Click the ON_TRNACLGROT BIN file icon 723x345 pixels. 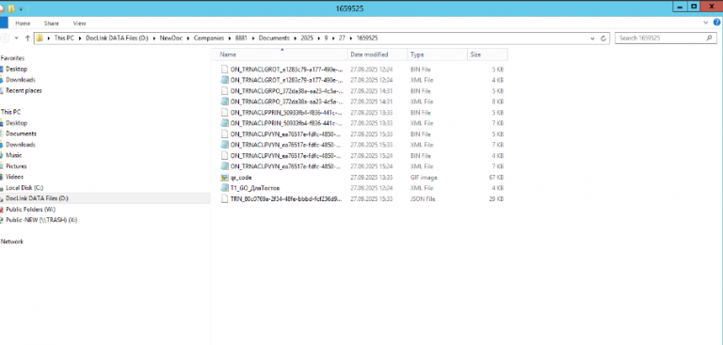[x=224, y=69]
